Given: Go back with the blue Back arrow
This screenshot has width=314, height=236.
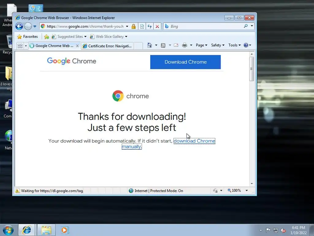Looking at the screenshot, I should click(x=19, y=26).
